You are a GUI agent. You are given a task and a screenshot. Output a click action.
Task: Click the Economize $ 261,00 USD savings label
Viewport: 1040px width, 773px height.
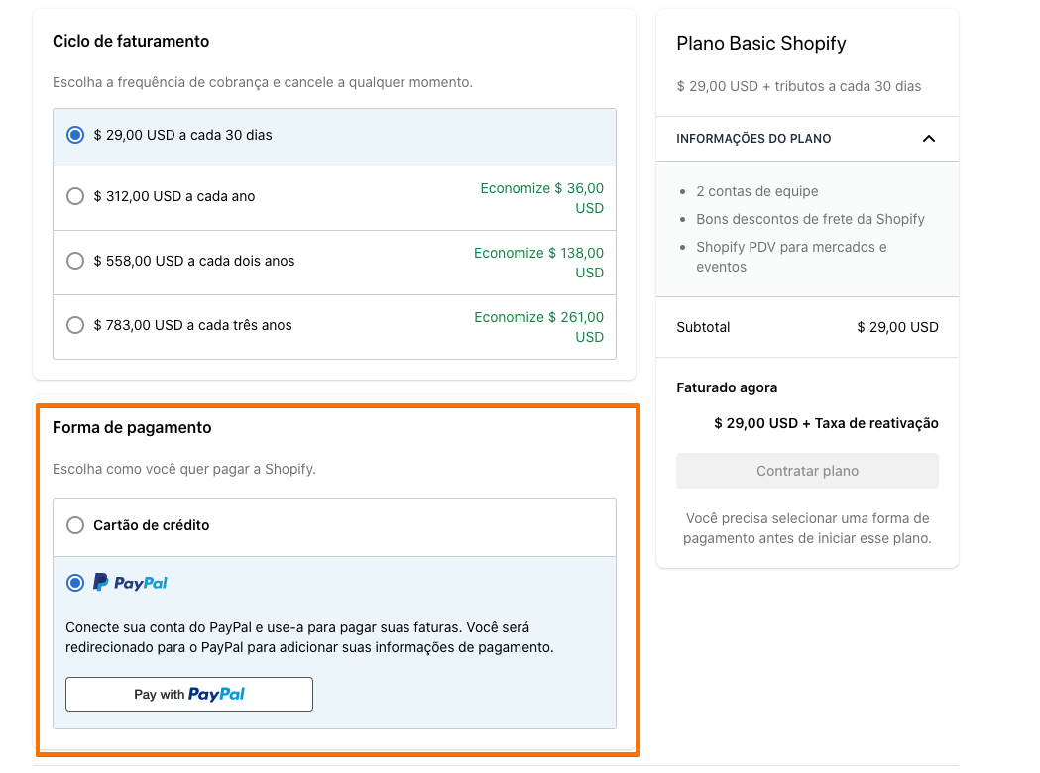click(538, 327)
